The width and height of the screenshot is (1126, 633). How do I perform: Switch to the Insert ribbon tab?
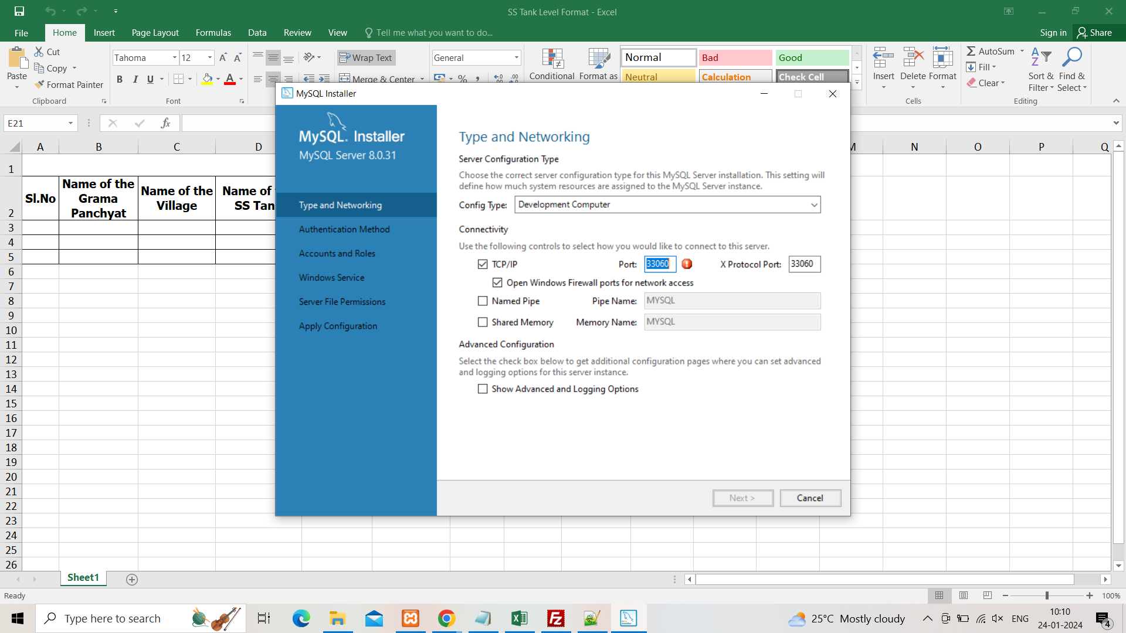point(104,33)
